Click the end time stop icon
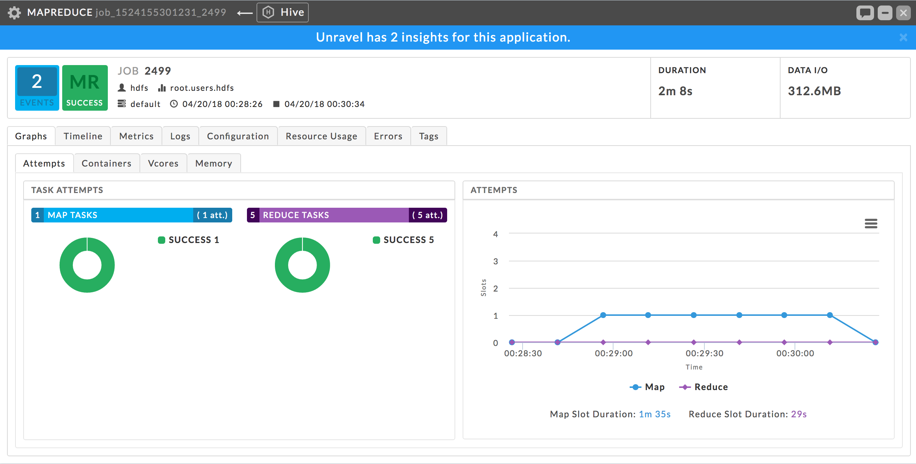This screenshot has width=916, height=464. [276, 104]
